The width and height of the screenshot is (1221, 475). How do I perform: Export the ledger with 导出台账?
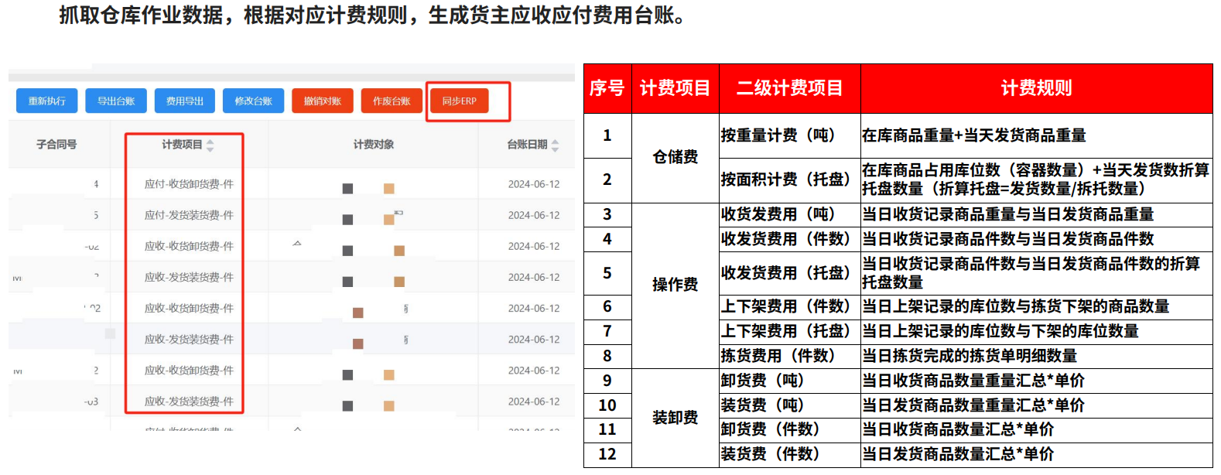(116, 101)
